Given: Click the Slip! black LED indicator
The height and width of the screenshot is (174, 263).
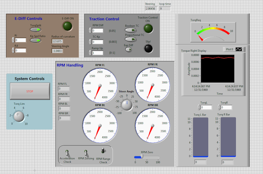Looking at the screenshot, I should [149, 48].
